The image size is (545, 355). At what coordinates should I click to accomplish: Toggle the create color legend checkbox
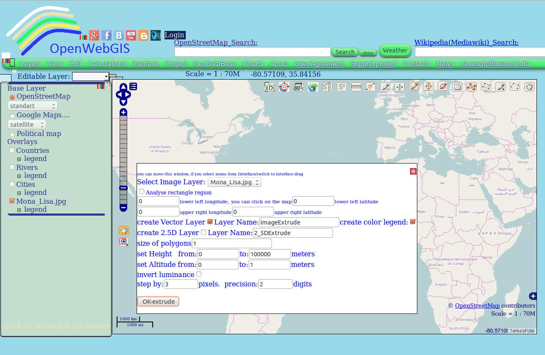413,222
